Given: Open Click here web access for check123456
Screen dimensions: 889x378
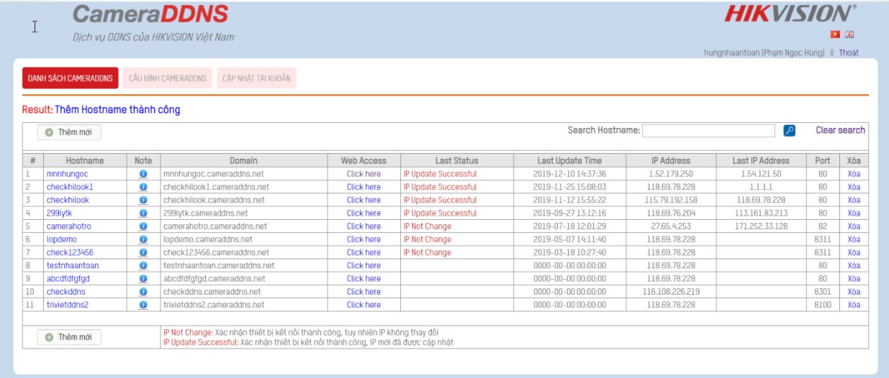Looking at the screenshot, I should point(364,253).
